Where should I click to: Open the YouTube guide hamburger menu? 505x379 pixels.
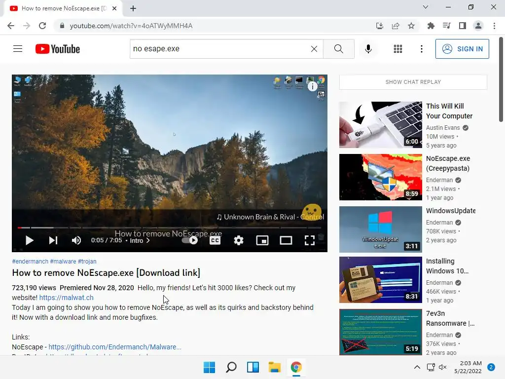pos(18,49)
